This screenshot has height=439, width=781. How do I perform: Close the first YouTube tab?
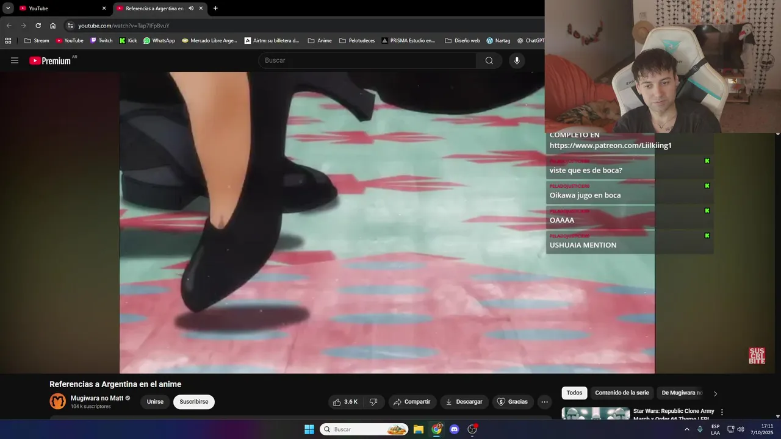click(104, 9)
